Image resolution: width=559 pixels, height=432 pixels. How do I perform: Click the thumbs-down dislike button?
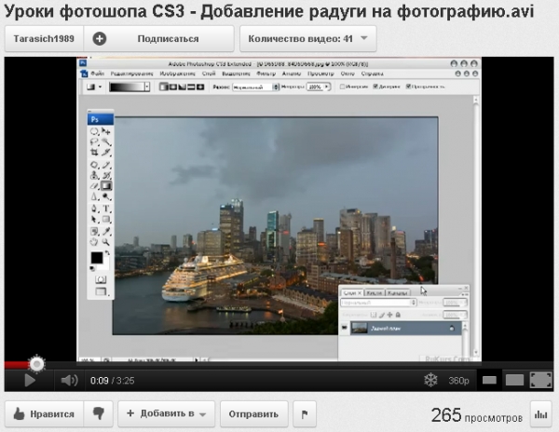[x=98, y=413]
